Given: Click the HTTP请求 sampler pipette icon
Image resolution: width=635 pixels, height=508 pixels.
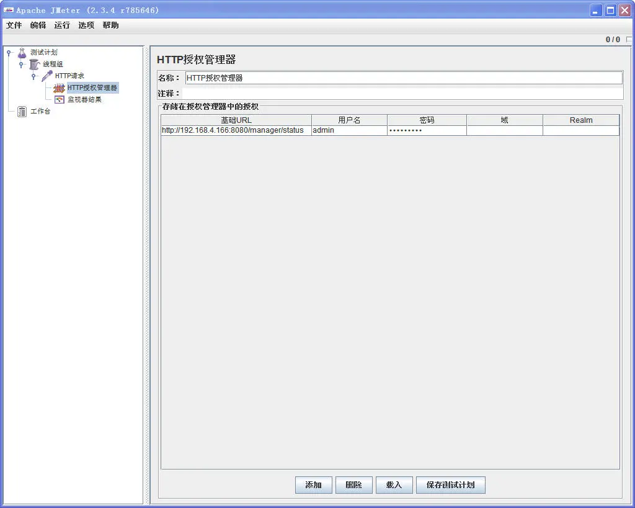Looking at the screenshot, I should [47, 76].
